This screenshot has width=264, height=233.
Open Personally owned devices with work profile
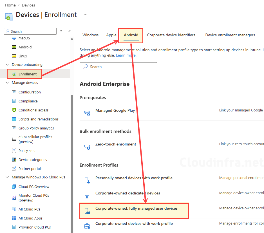134,178
